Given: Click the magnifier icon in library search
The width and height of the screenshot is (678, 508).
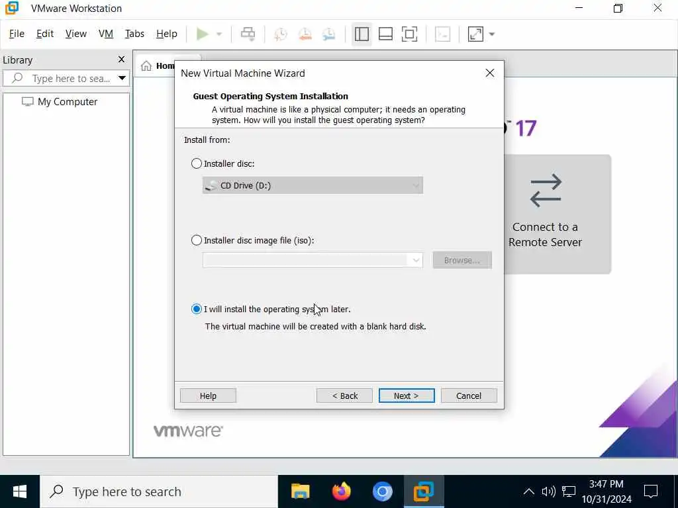Looking at the screenshot, I should coord(17,78).
